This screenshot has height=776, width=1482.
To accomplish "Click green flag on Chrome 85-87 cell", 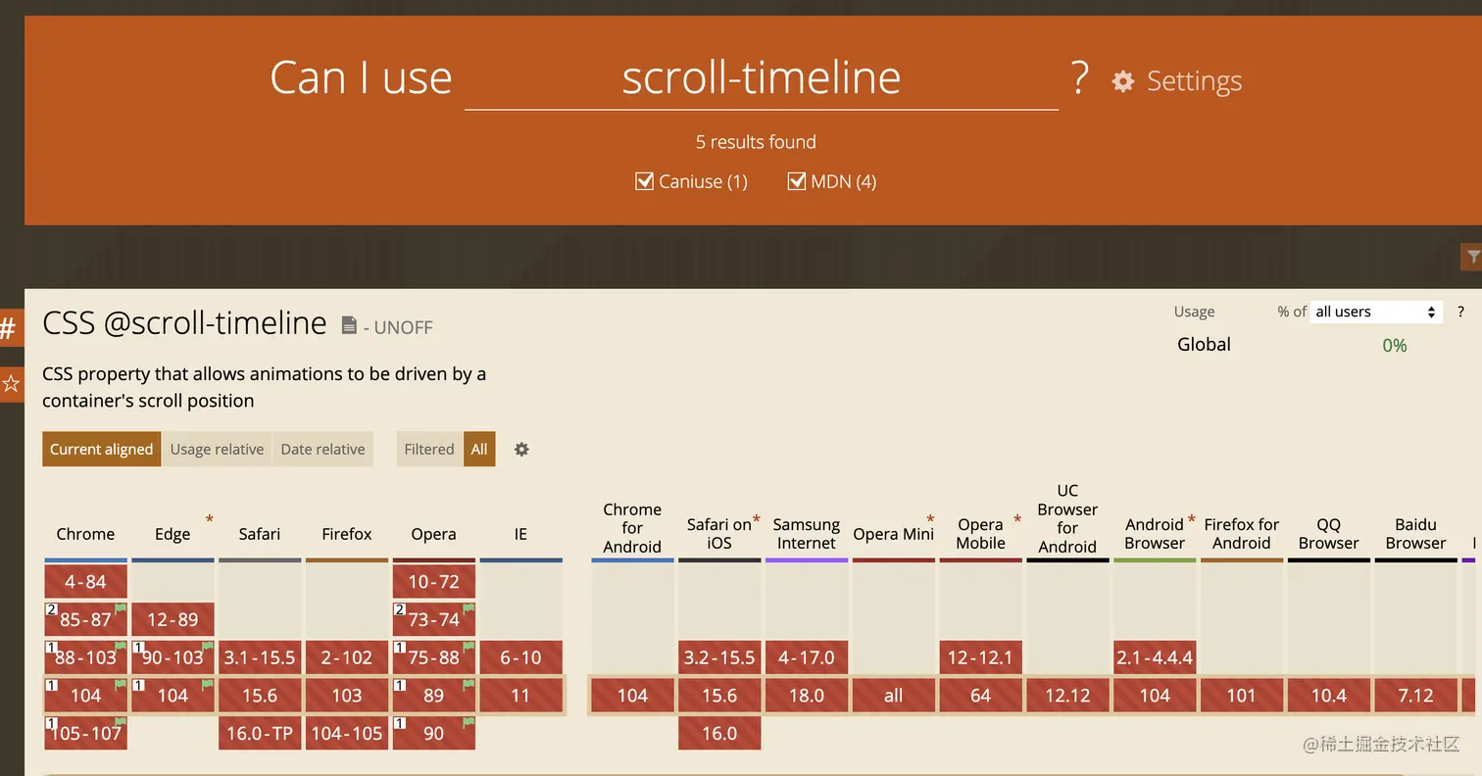I will (x=121, y=609).
